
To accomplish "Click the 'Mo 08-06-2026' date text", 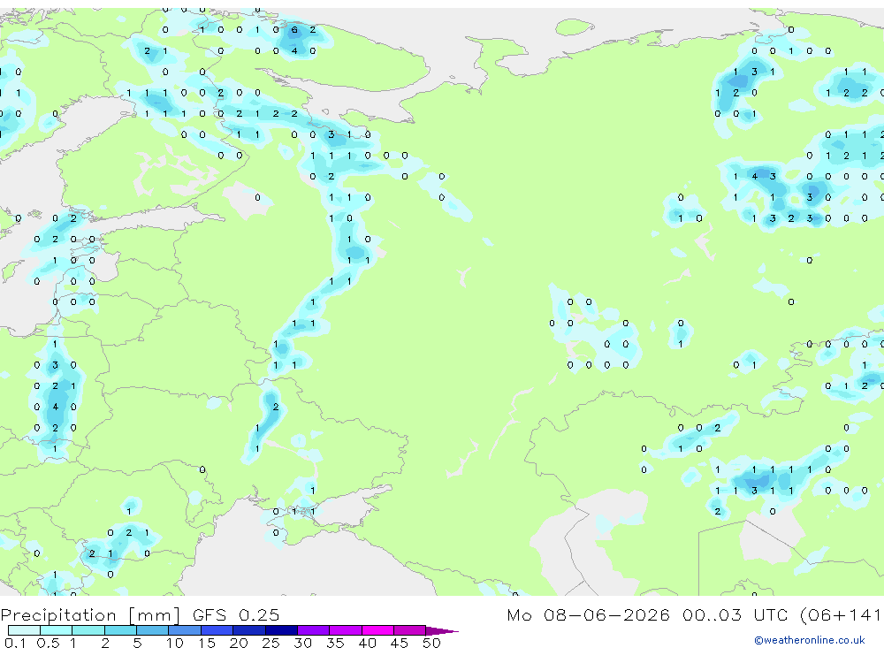I will point(588,615).
